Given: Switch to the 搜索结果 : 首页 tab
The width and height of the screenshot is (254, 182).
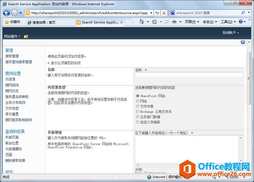Looking at the screenshot, I should pyautogui.click(x=50, y=23).
